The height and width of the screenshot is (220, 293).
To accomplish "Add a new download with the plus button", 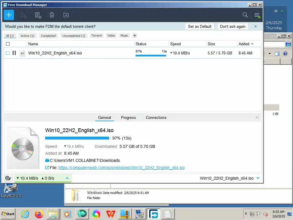I will pyautogui.click(x=9, y=15).
